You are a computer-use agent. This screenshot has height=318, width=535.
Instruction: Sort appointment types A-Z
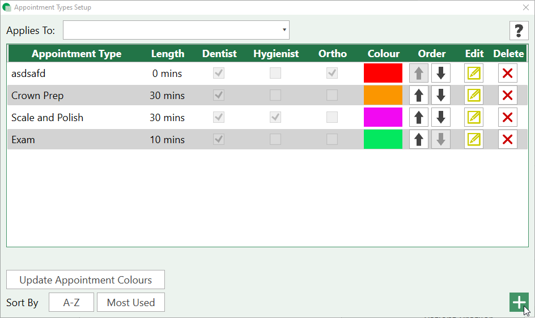coord(71,302)
